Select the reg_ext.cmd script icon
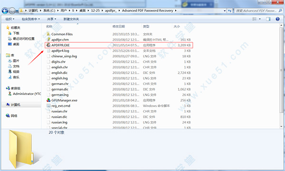This screenshot has height=171, width=285. click(48, 105)
